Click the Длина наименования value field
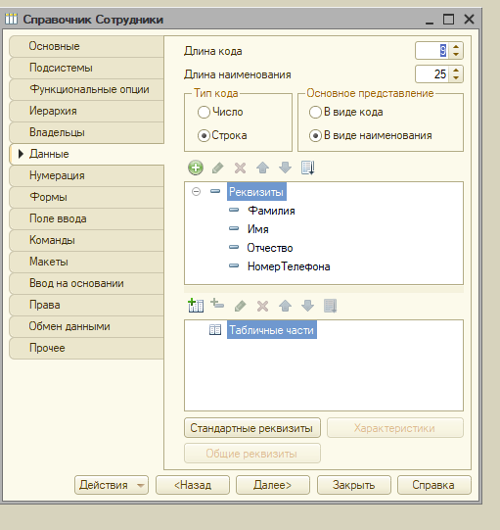500x530 pixels. tap(432, 74)
